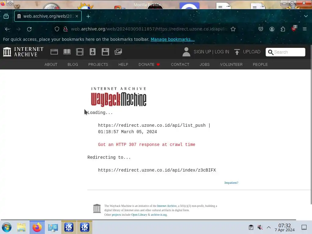Click the user avatar icon
The width and height of the screenshot is (312, 234).
pyautogui.click(x=186, y=52)
